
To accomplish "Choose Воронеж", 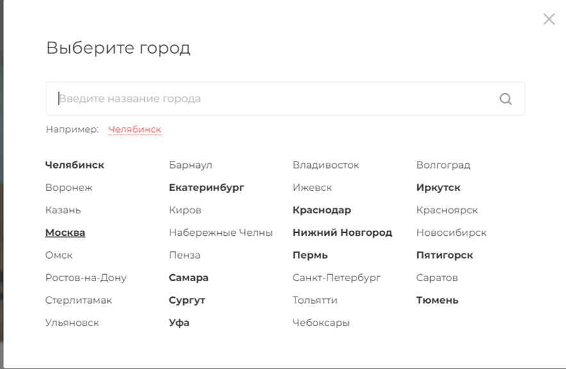I will click(69, 188).
